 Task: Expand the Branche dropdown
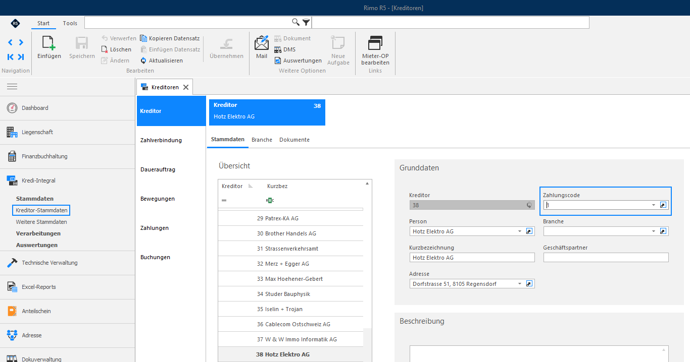[x=653, y=231]
